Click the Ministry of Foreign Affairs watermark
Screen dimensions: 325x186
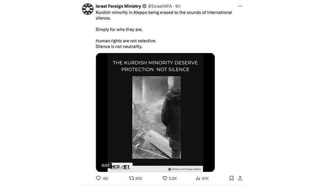point(184,169)
